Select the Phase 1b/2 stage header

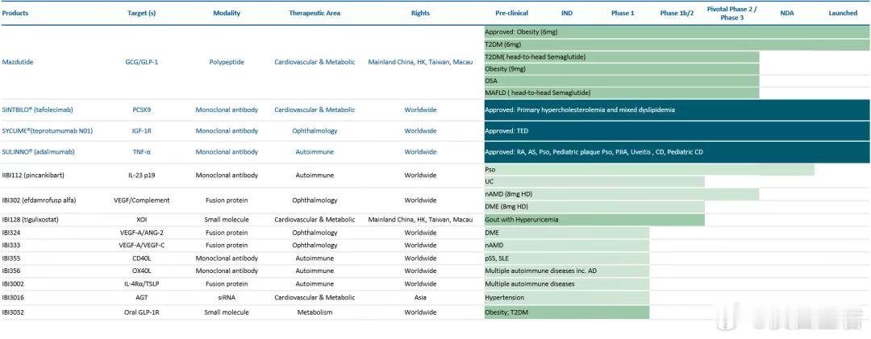pos(677,13)
